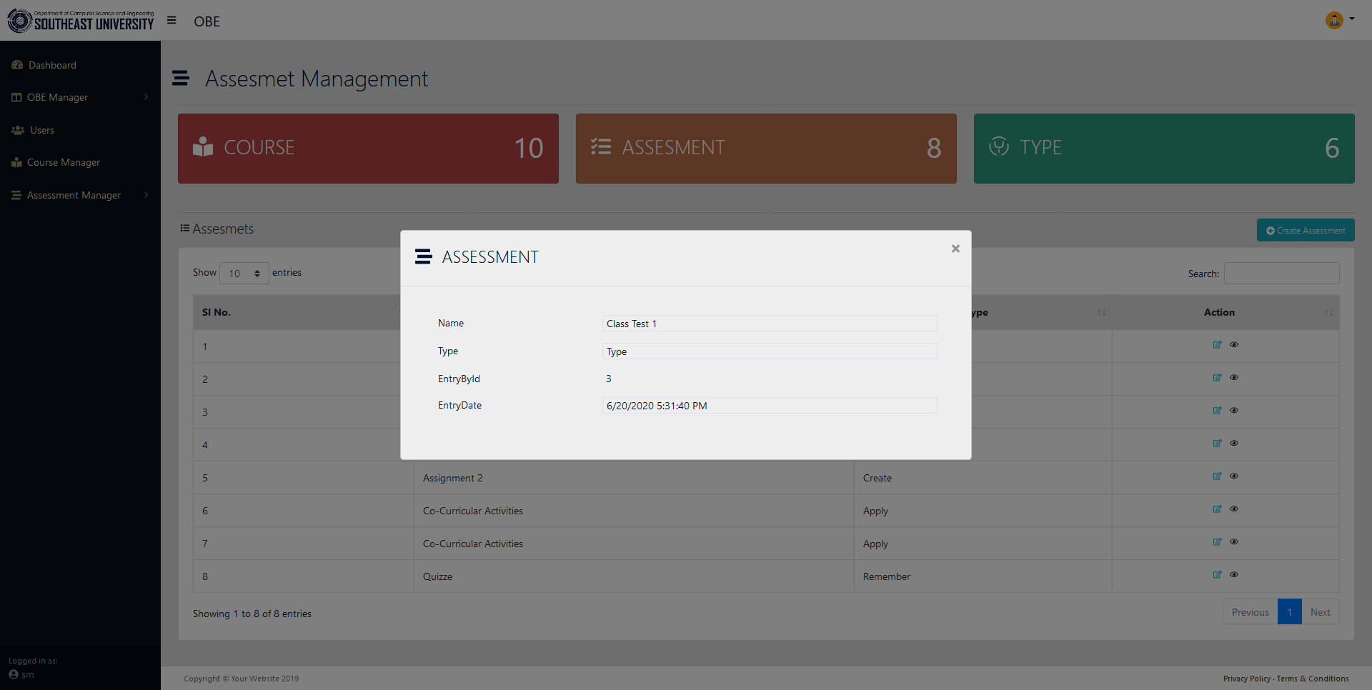This screenshot has height=690, width=1372.
Task: Edit the assessment in row 2
Action: coord(1217,378)
